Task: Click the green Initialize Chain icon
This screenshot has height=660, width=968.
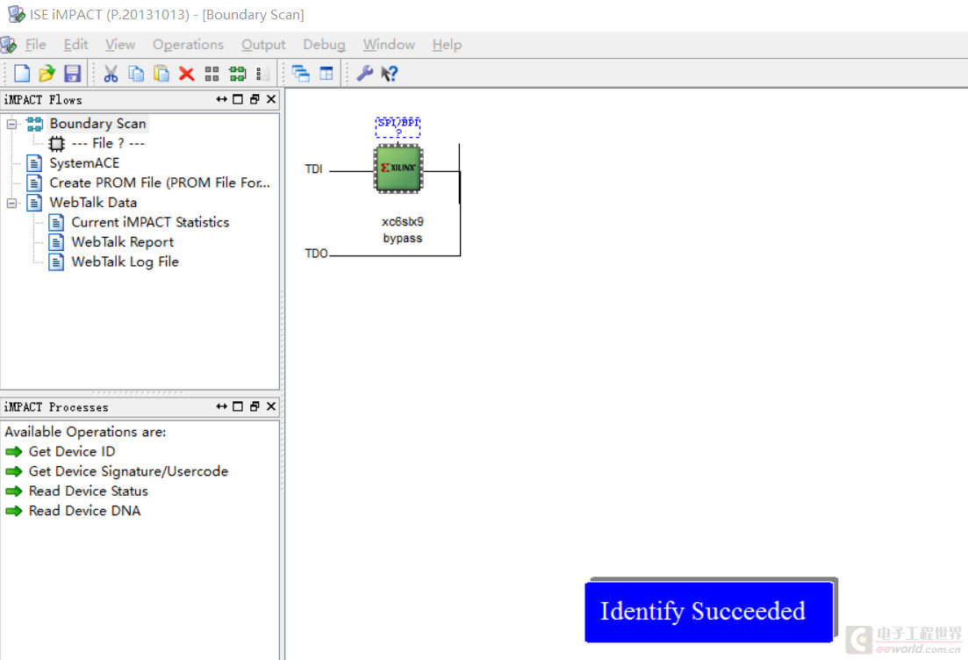Action: 237,74
